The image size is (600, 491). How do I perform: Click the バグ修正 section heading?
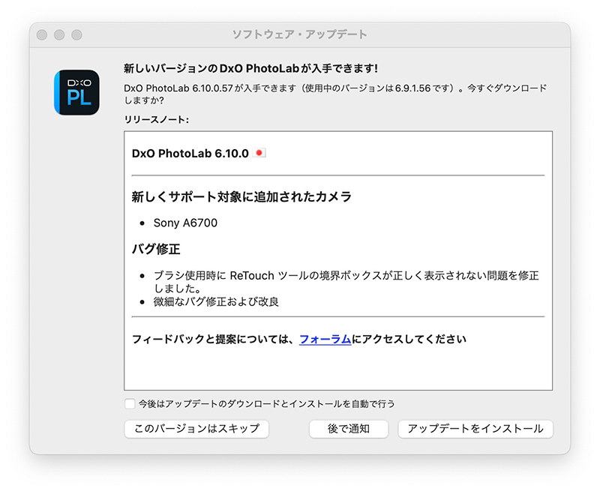pyautogui.click(x=156, y=250)
